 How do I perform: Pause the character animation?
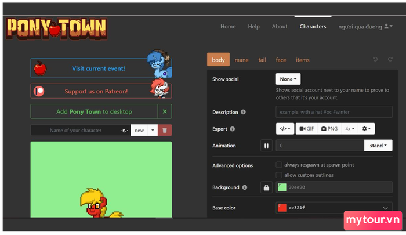pyautogui.click(x=266, y=146)
